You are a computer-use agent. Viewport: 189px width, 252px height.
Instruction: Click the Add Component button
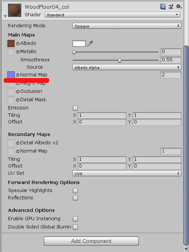tap(91, 241)
